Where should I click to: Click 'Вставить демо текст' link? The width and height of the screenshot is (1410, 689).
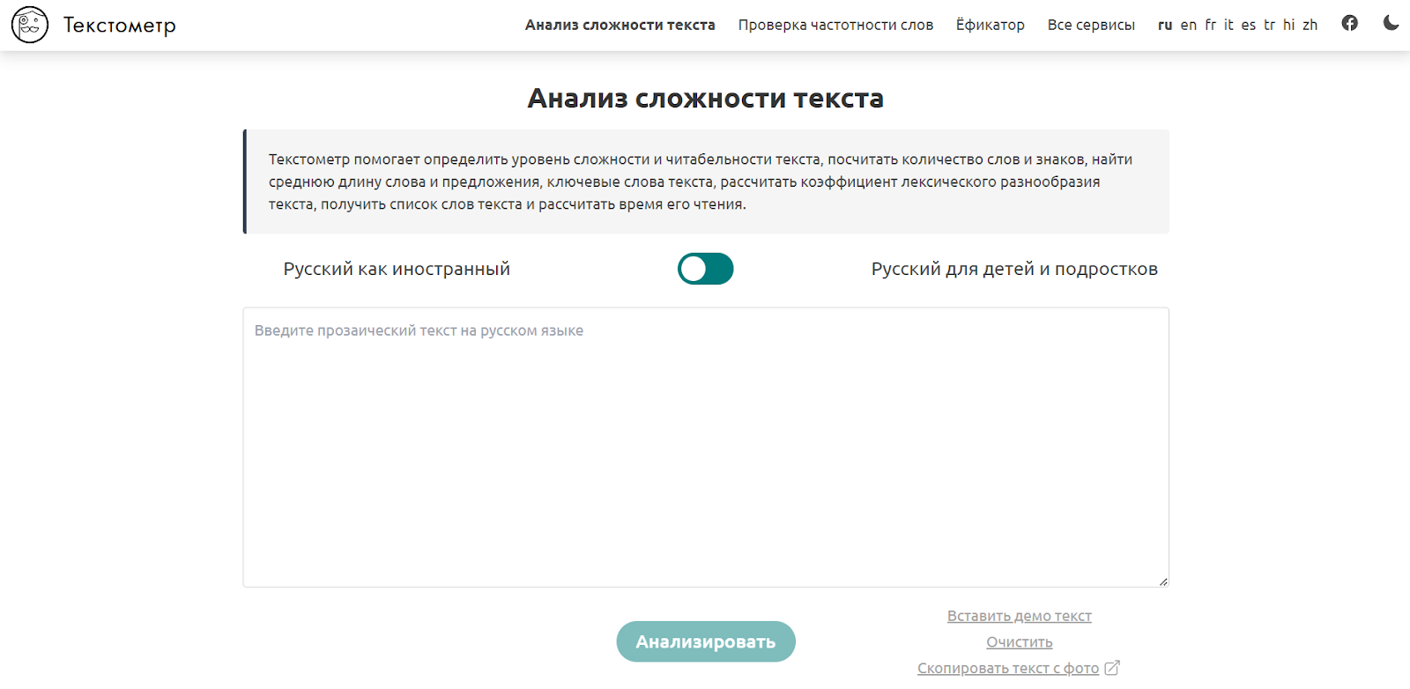pyautogui.click(x=1019, y=616)
